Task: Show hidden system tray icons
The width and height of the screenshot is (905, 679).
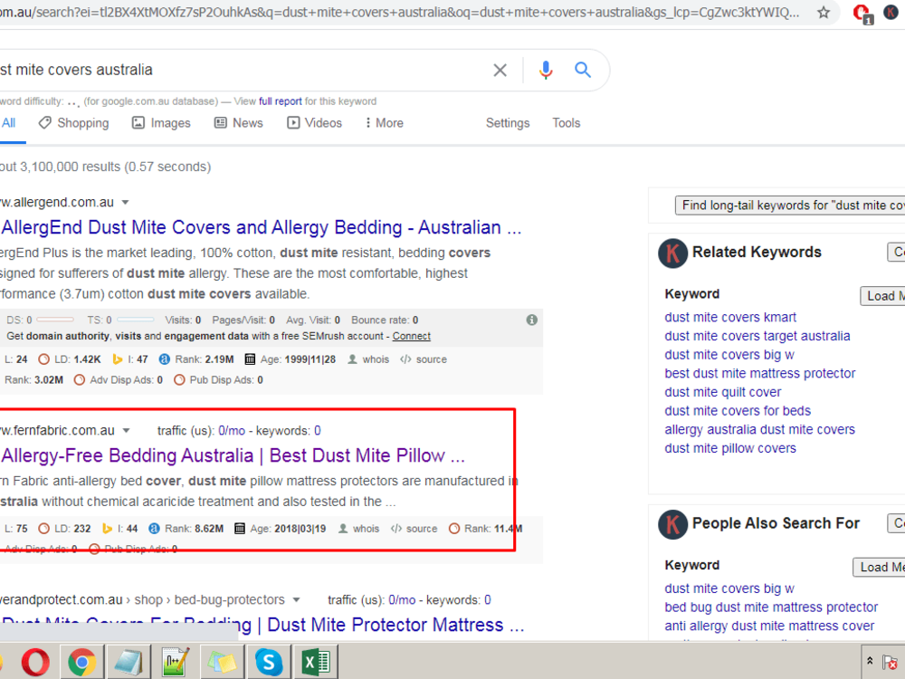Action: (870, 661)
